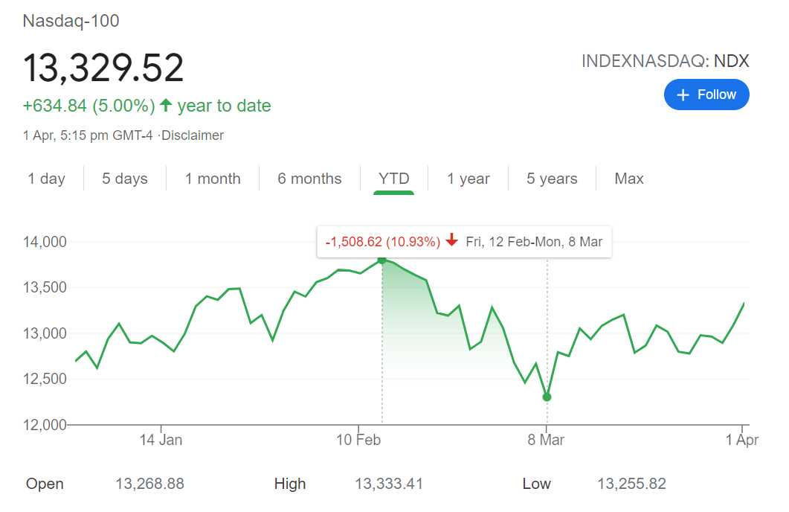Click the INDEXNASDAQ: NDX ticker label
The height and width of the screenshot is (512, 789).
point(665,61)
